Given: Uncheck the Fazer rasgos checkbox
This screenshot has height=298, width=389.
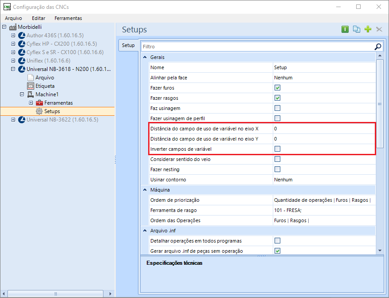Looking at the screenshot, I should [x=277, y=98].
